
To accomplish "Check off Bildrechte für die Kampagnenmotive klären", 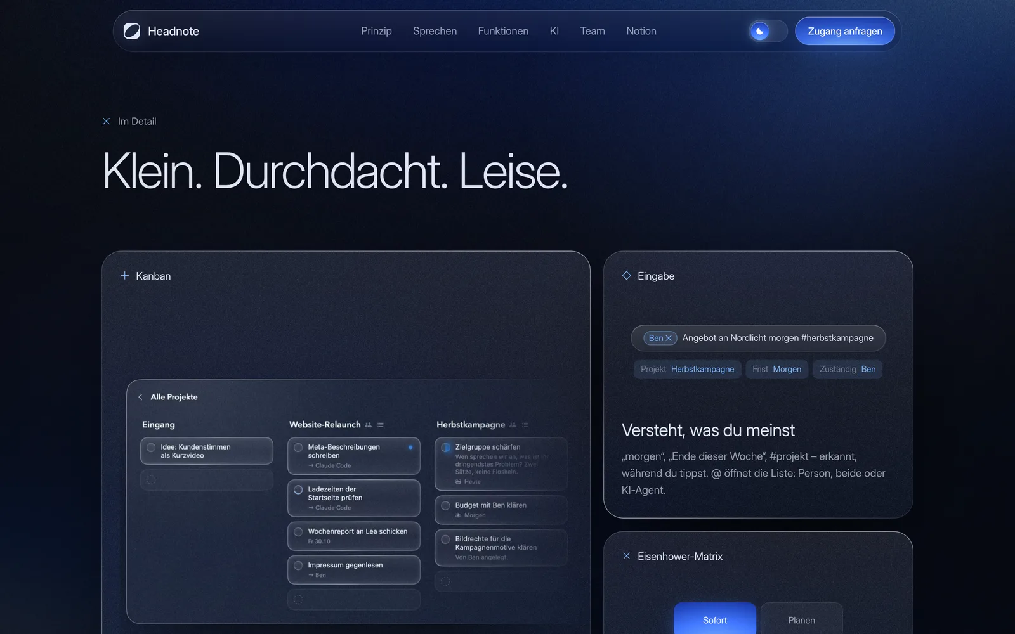I will pyautogui.click(x=445, y=540).
